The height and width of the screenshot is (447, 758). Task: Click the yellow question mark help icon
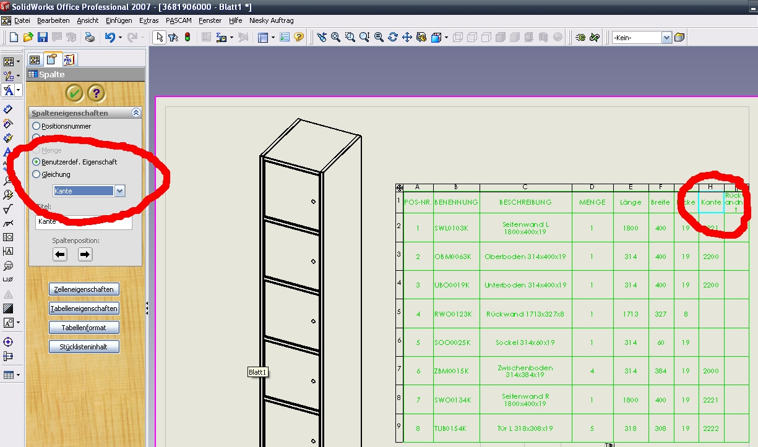pos(96,93)
